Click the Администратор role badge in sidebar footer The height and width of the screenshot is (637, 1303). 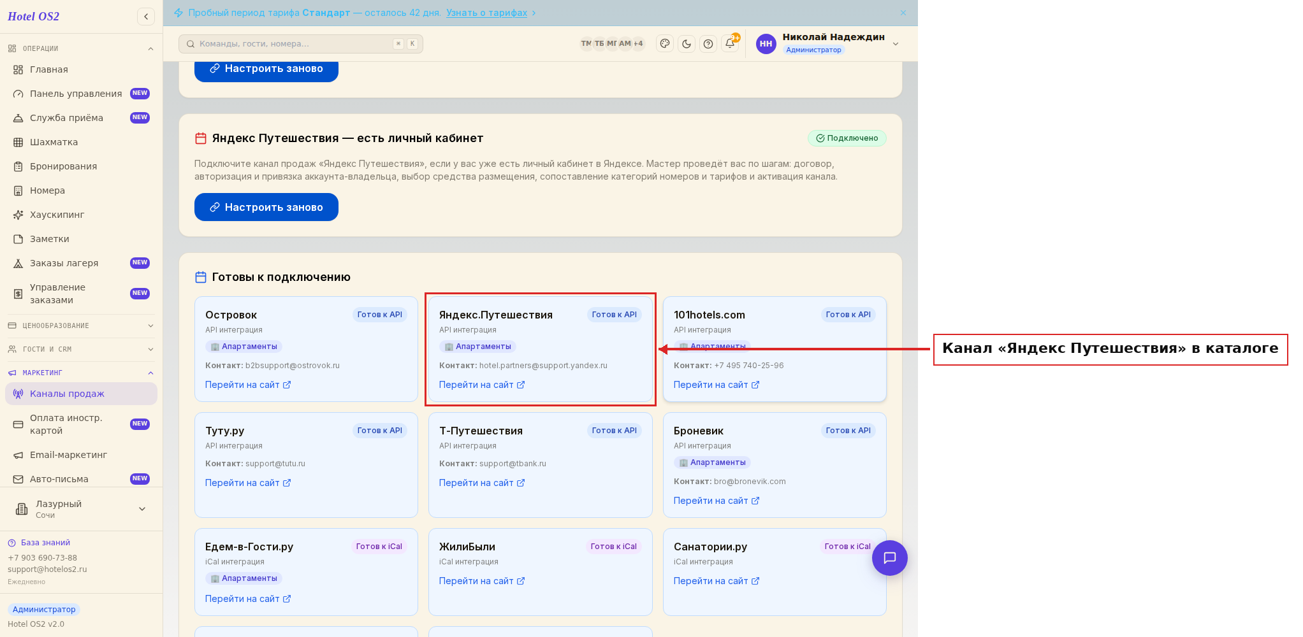click(x=44, y=610)
